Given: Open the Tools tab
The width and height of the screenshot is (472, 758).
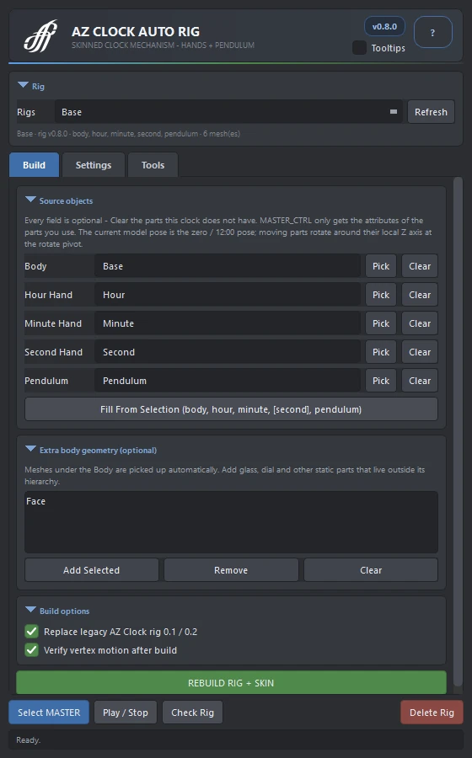Looking at the screenshot, I should [x=153, y=165].
